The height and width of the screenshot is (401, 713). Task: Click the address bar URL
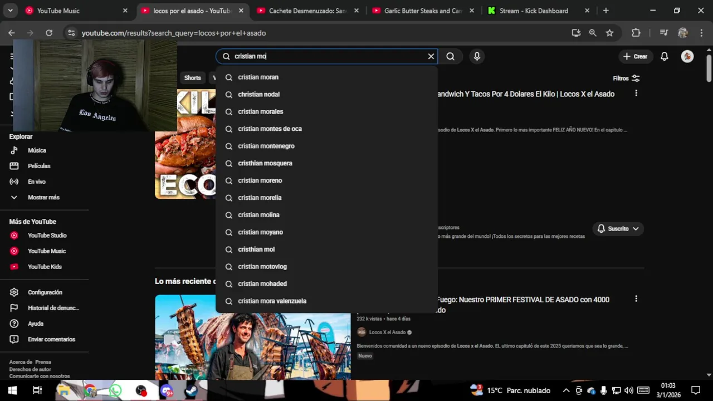(174, 33)
